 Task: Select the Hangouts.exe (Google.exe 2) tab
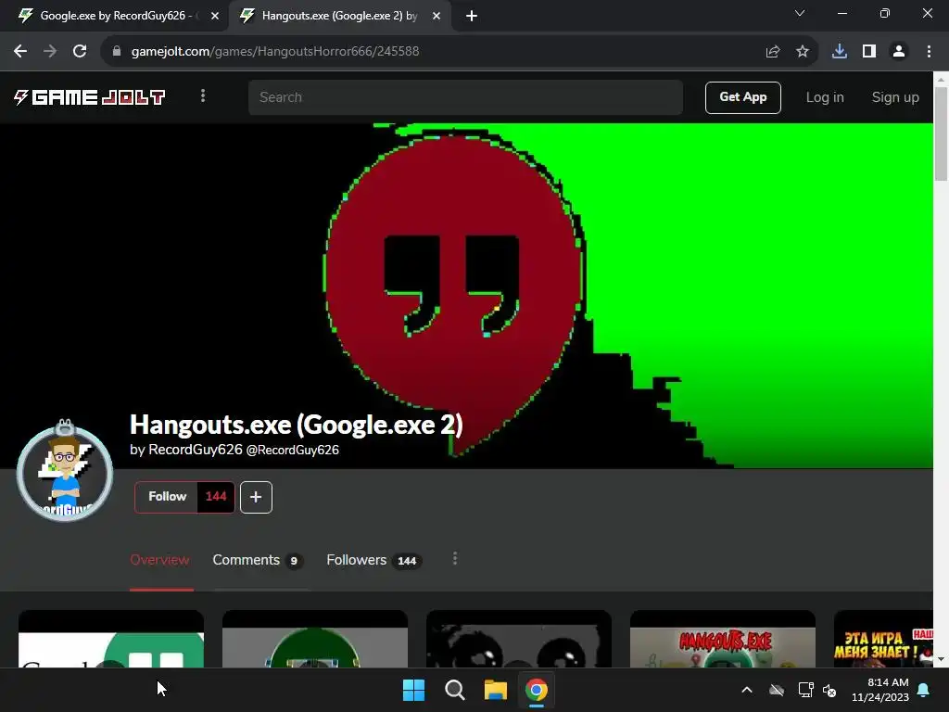point(339,16)
